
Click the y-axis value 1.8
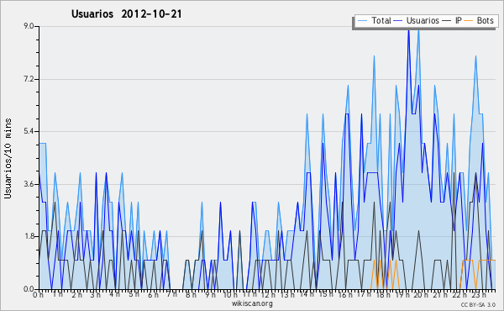point(29,236)
